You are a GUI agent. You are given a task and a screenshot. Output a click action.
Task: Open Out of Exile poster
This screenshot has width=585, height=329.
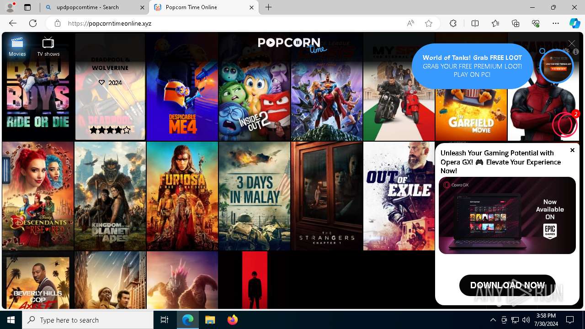[x=399, y=196]
